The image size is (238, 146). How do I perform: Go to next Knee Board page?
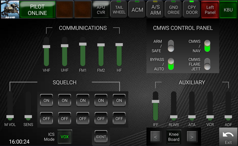[192, 137]
